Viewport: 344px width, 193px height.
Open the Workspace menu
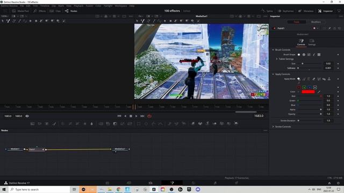click(121, 6)
